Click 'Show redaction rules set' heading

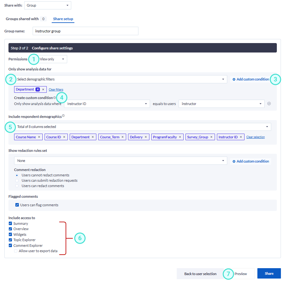tap(28, 151)
